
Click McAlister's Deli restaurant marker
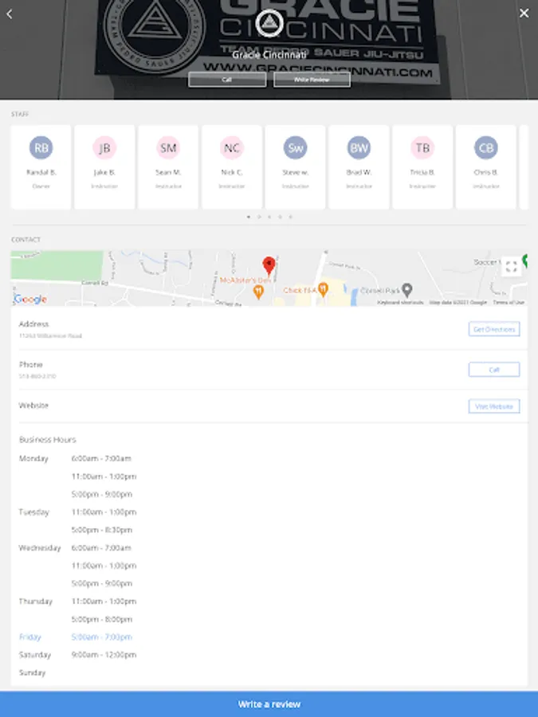coord(258,292)
